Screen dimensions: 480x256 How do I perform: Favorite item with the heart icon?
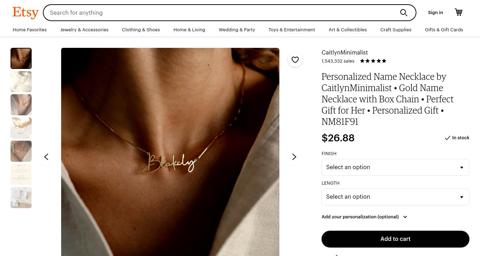295,59
